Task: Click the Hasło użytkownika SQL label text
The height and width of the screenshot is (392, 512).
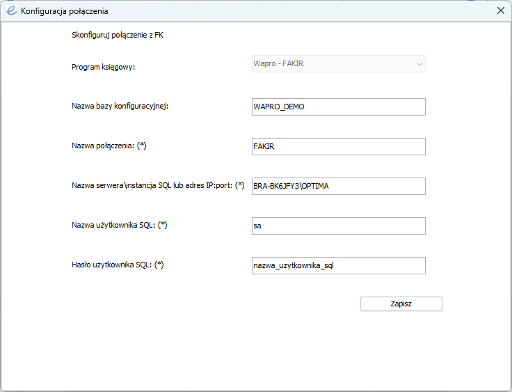Action: (x=112, y=265)
